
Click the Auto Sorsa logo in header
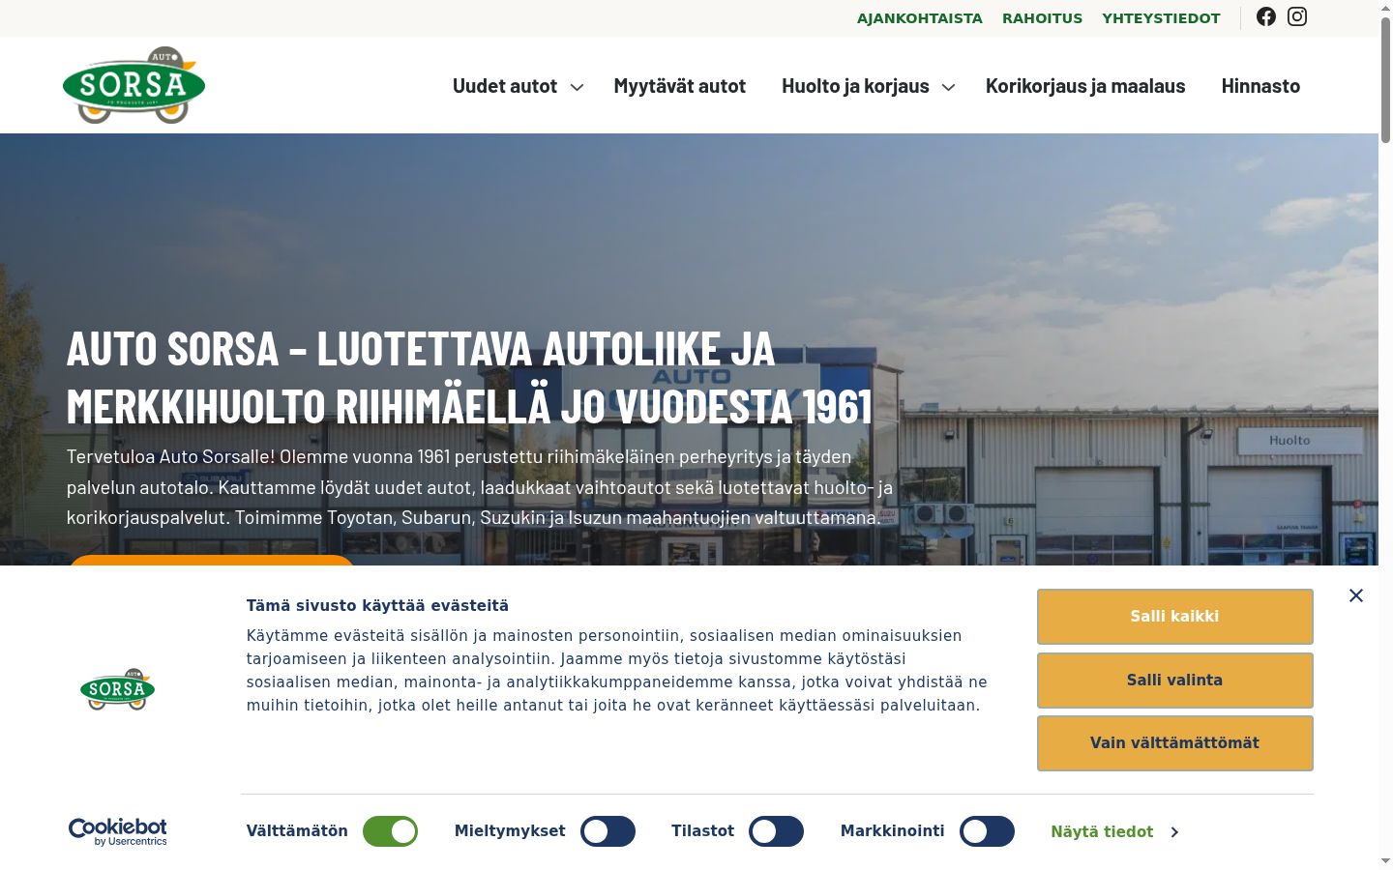click(x=133, y=85)
